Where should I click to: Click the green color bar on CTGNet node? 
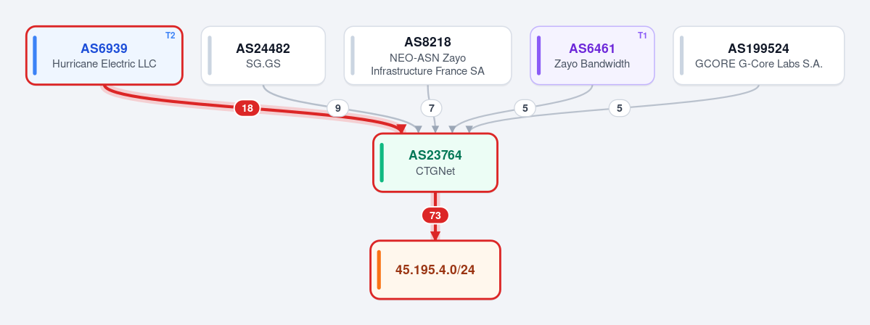(382, 162)
